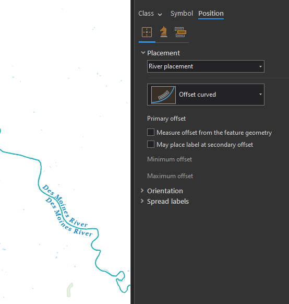
Task: Enable Measure offset from the feature geometry
Action: 151,133
